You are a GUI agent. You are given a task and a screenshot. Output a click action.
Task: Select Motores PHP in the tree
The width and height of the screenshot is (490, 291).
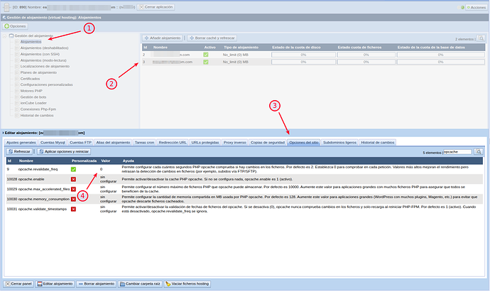click(x=33, y=90)
